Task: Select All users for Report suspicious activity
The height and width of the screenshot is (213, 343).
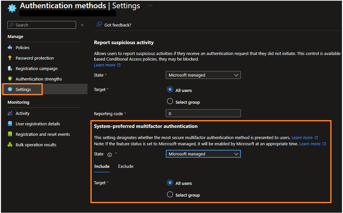Action: [170, 90]
